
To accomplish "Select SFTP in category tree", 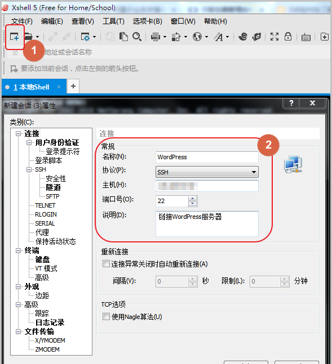I will 52,196.
